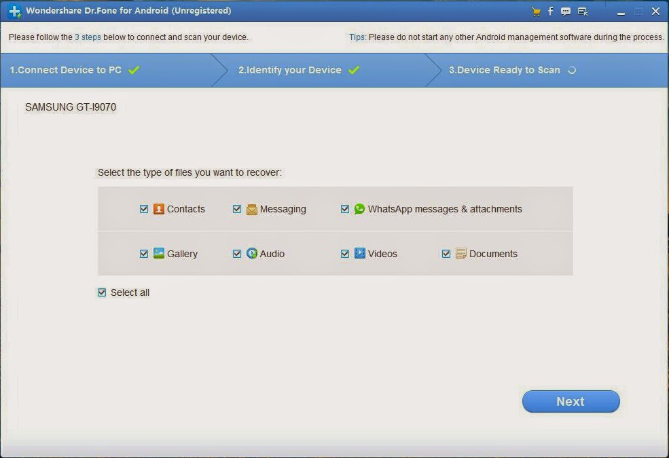Click the '3 steps' link text
Image resolution: width=669 pixels, height=458 pixels.
click(88, 37)
